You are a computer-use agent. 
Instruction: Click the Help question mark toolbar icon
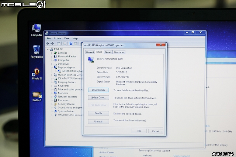[x=71, y=43]
